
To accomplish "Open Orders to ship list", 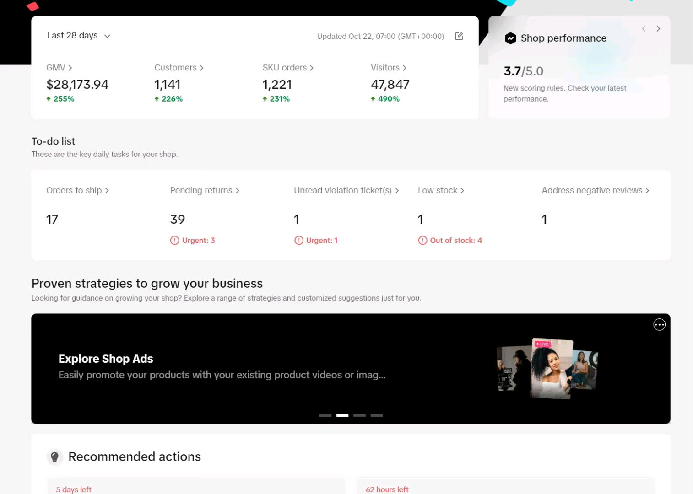I will [77, 191].
